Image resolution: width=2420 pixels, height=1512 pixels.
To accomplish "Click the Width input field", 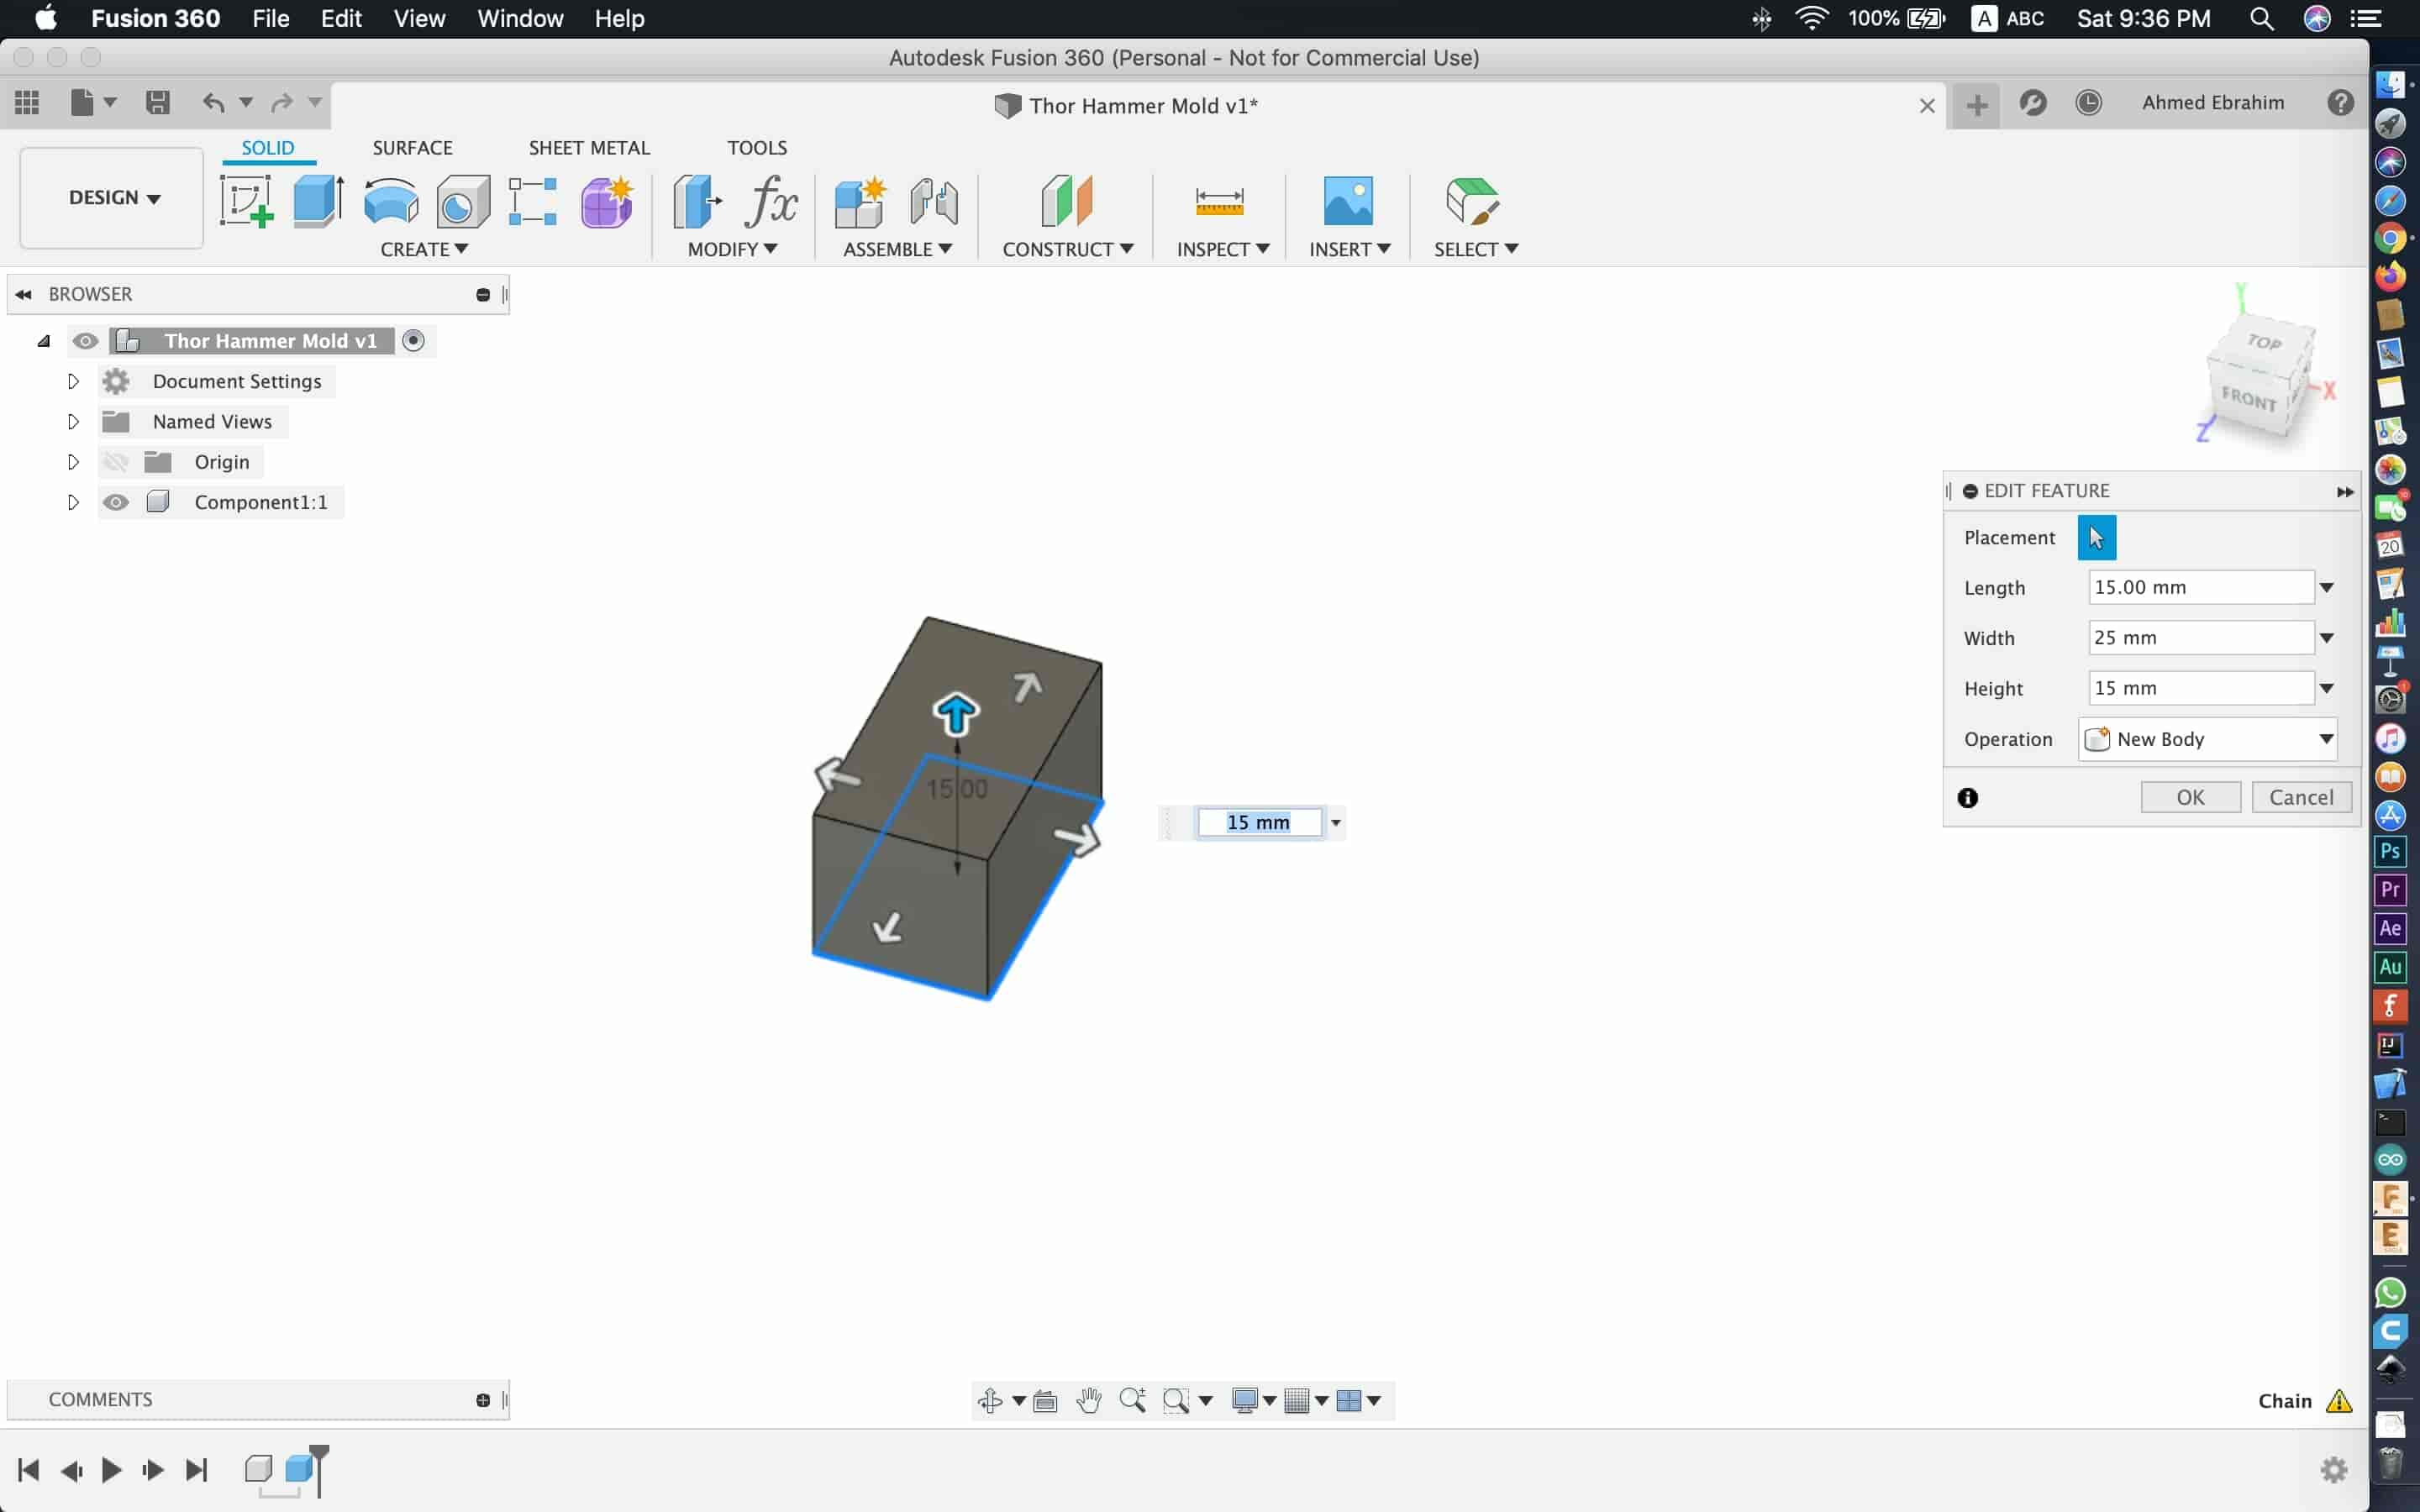I will click(2201, 638).
